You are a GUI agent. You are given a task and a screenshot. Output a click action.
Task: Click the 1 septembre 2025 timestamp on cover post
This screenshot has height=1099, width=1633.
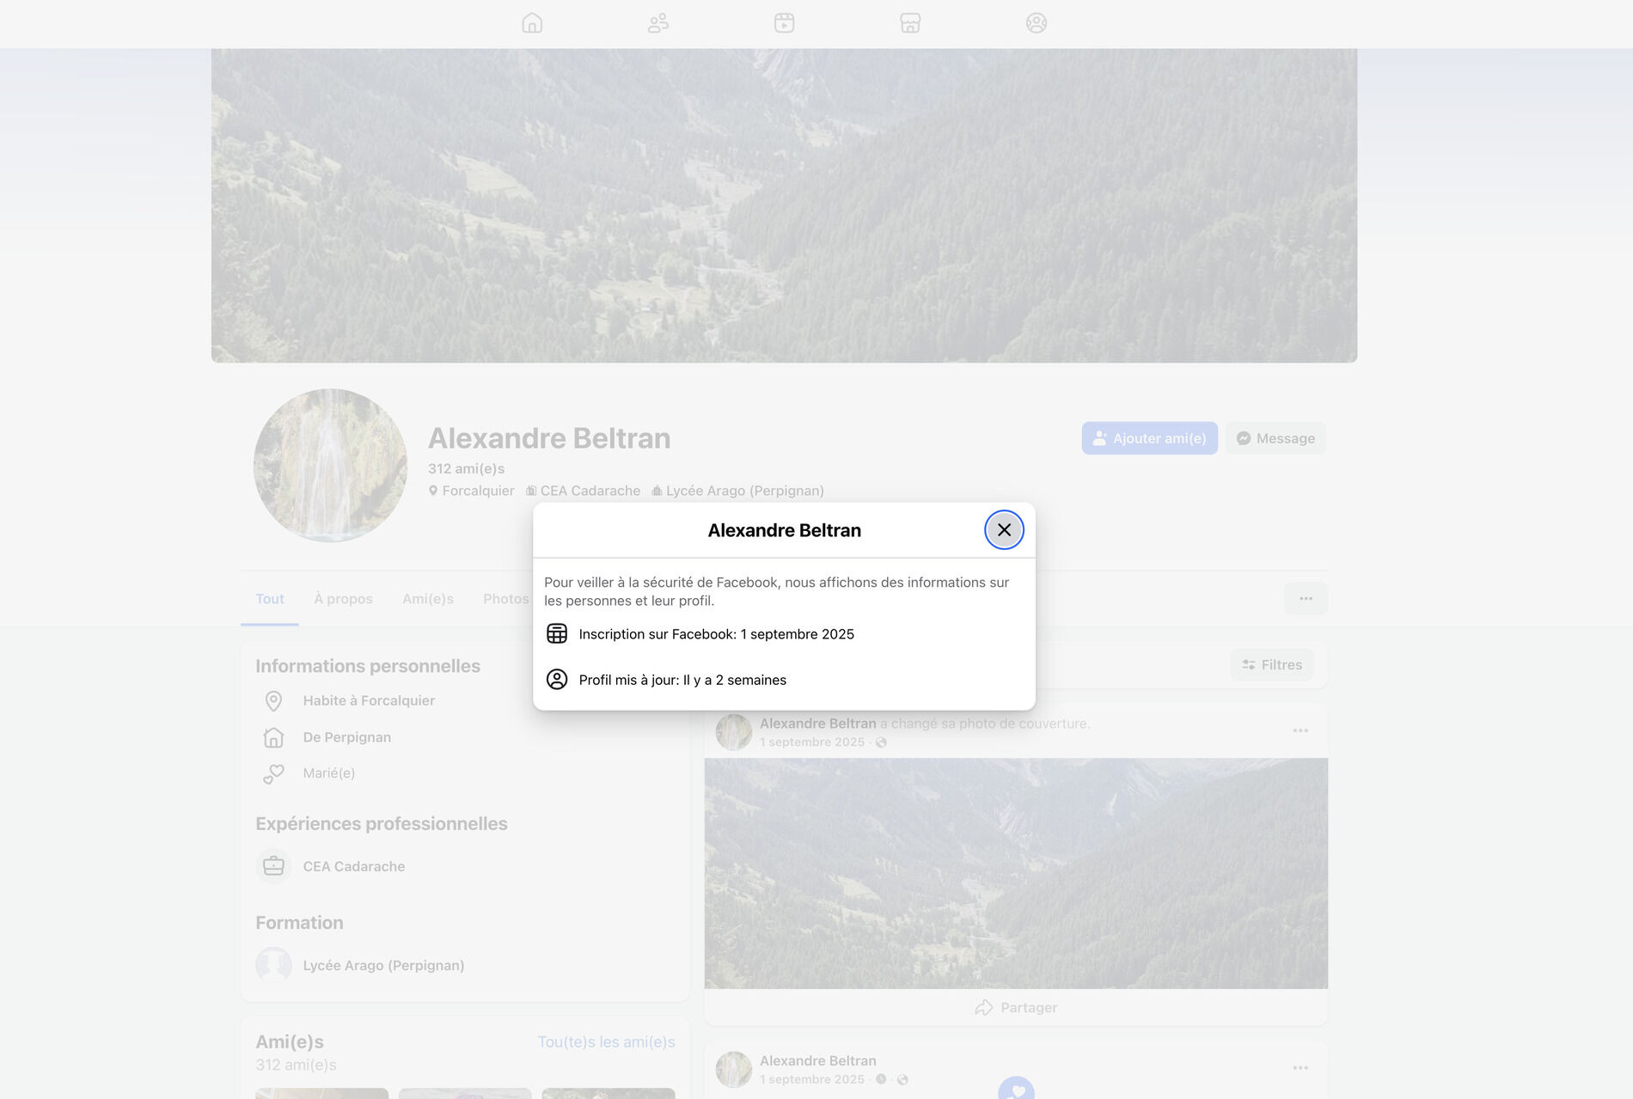(812, 742)
